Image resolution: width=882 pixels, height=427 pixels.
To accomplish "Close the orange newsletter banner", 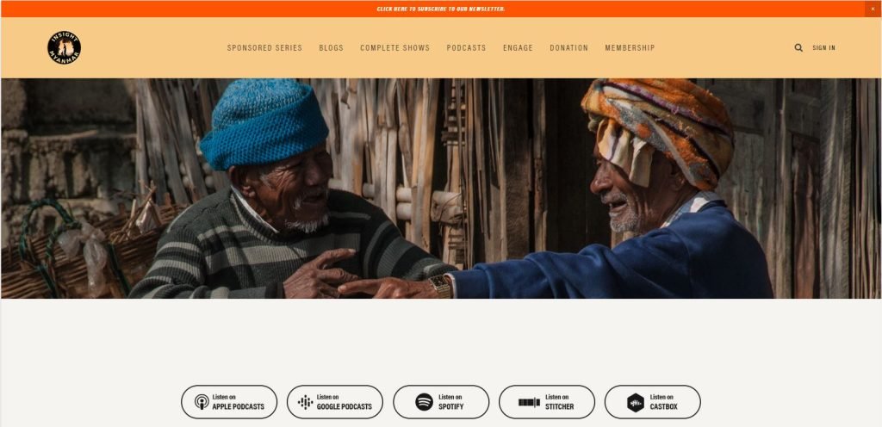I will (x=873, y=9).
